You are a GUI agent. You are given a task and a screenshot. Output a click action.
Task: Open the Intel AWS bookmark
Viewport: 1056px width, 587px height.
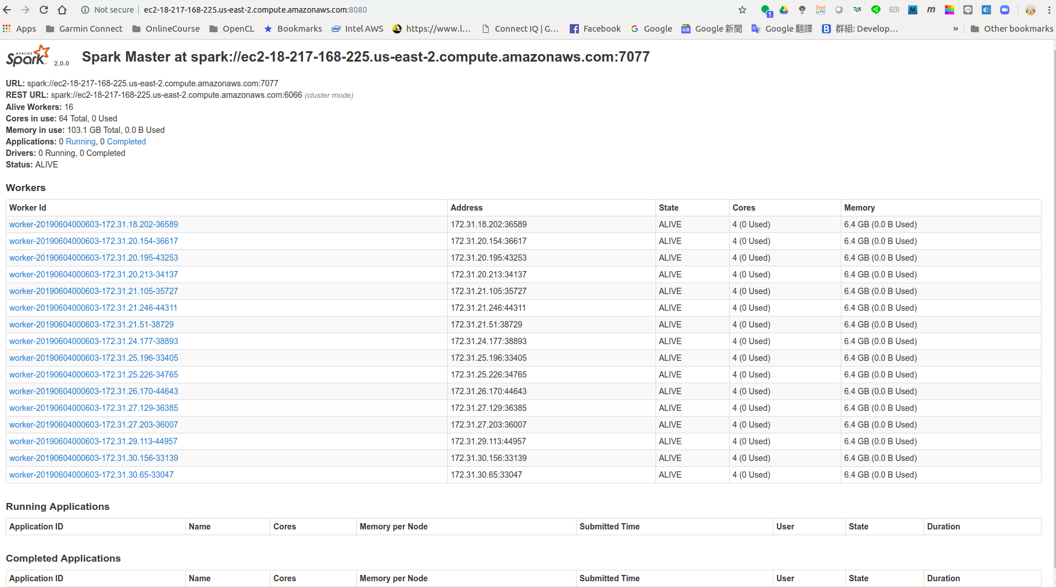tap(357, 29)
